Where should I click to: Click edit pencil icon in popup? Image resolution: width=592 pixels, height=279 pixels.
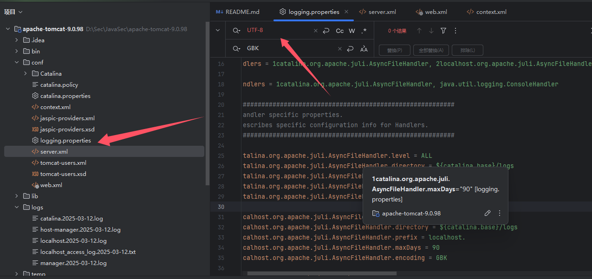point(487,213)
